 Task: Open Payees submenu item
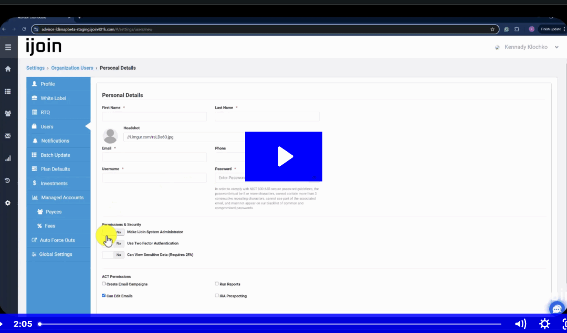(x=59, y=212)
